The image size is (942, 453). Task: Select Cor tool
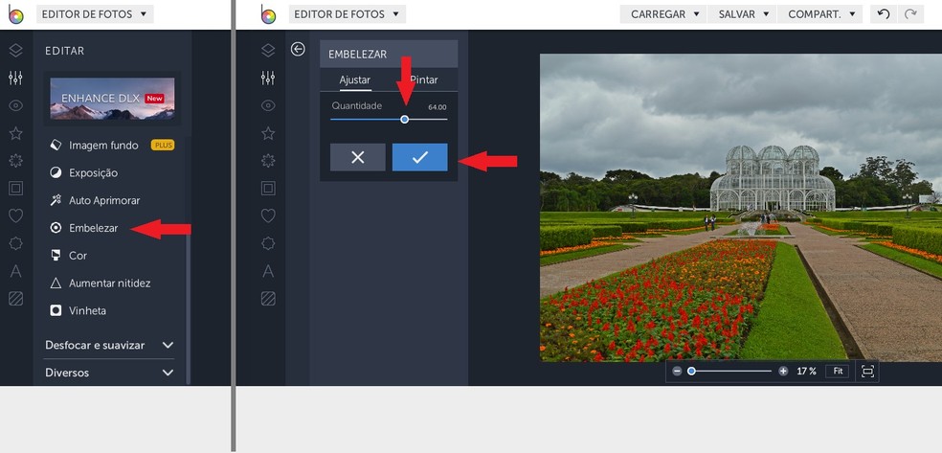pyautogui.click(x=69, y=256)
